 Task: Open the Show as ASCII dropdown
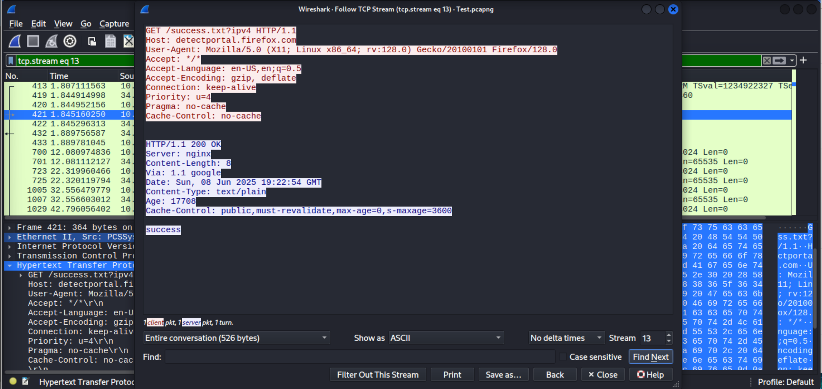(446, 338)
